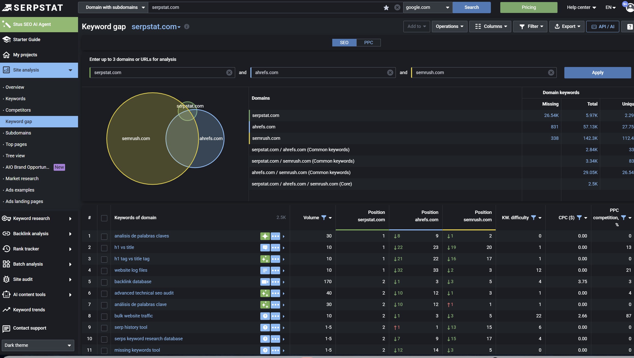Image resolution: width=634 pixels, height=358 pixels.
Task: Open the Dark theme selector dropdown
Action: pos(38,345)
